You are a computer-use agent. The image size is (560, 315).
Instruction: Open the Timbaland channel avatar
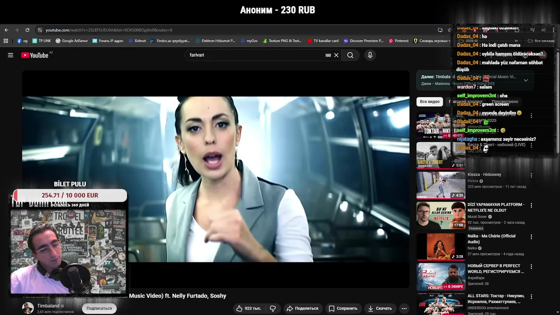click(x=28, y=308)
